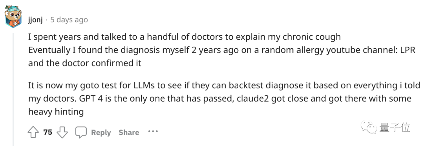424x146 pixels.
Task: Open the jjonj username profile link
Action: click(x=35, y=20)
